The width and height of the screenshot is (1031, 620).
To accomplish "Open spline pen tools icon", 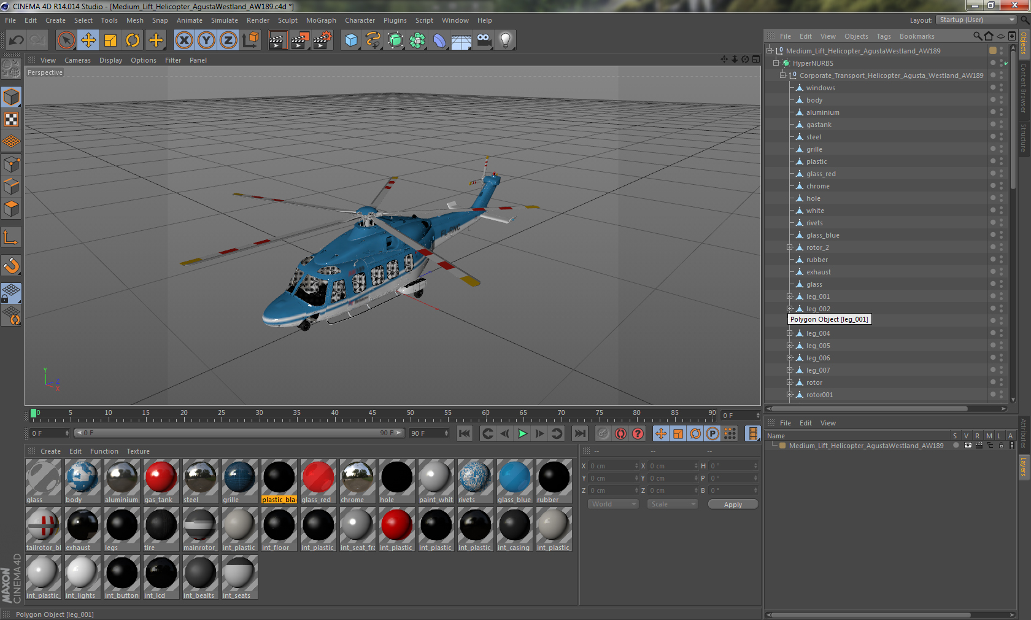I will 373,41.
